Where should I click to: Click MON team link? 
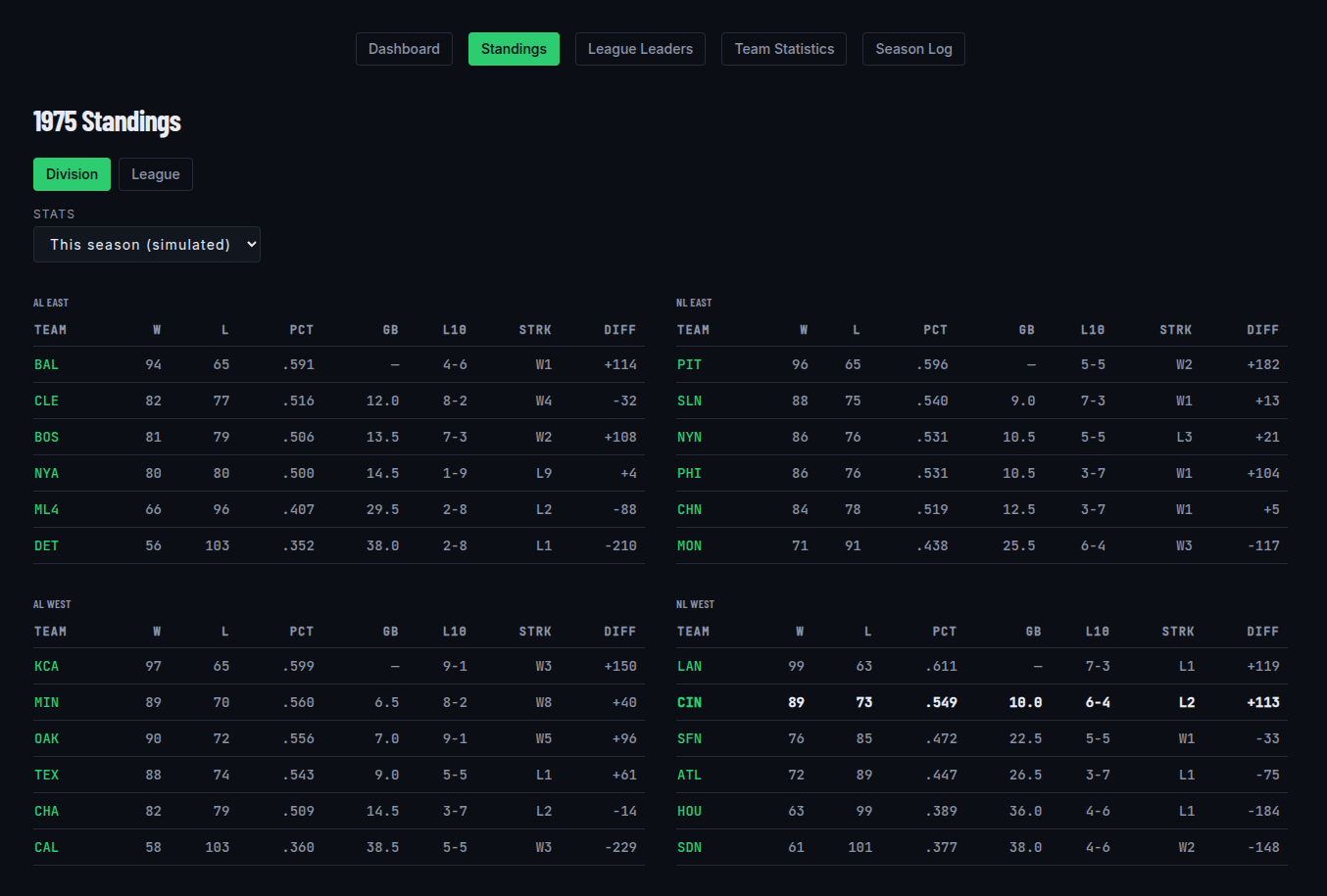(x=689, y=545)
